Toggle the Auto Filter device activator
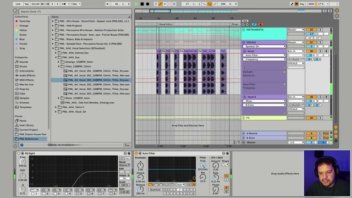 136,153
